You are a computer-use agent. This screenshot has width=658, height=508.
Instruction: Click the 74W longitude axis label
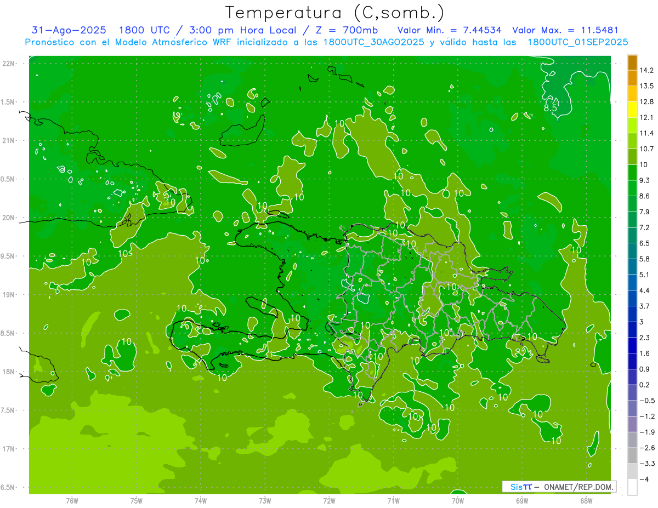point(201,500)
